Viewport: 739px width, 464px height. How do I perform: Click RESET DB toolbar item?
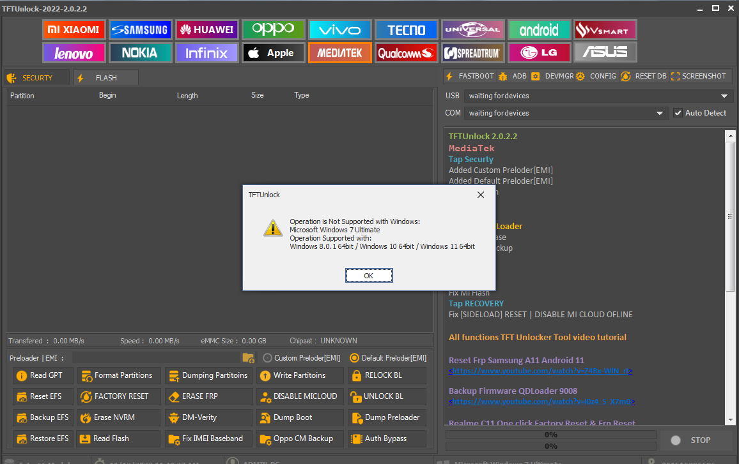pos(644,76)
